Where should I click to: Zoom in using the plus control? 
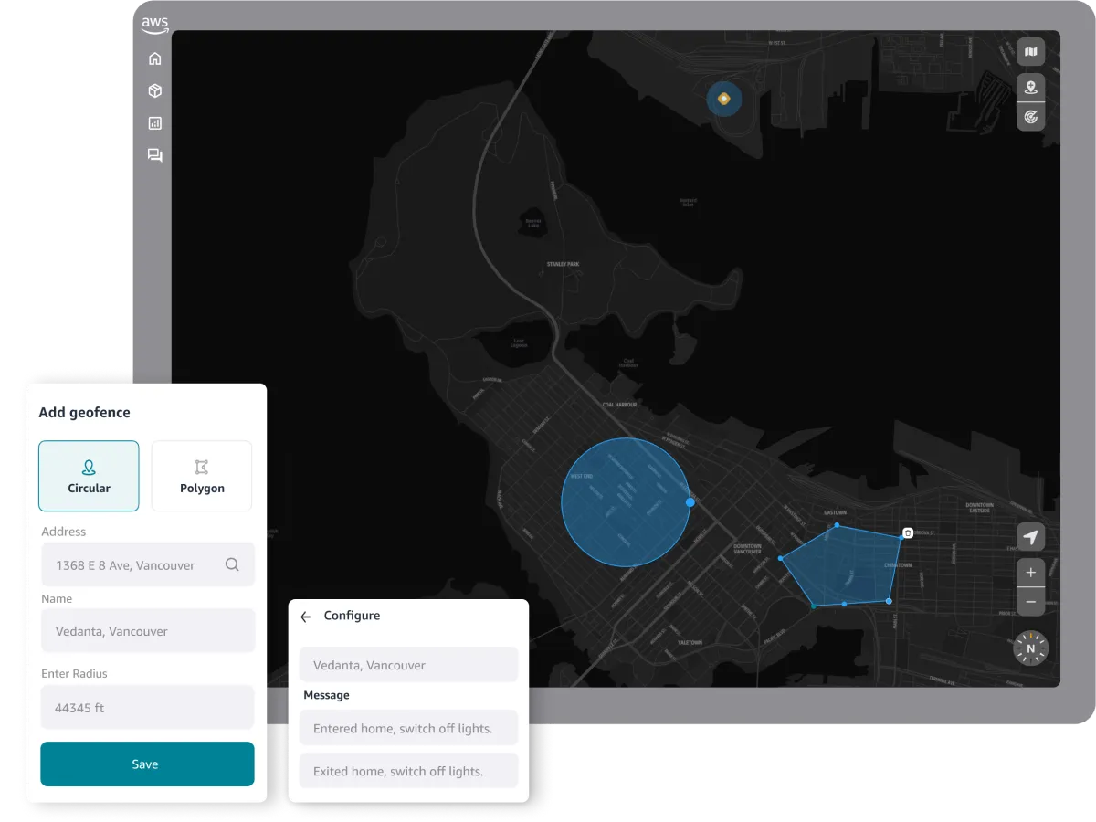pos(1030,572)
